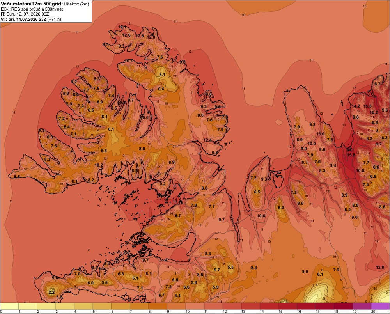Select the 6.9 temperature reading
Viewport: 390px width, 314px height.
pos(100,102)
